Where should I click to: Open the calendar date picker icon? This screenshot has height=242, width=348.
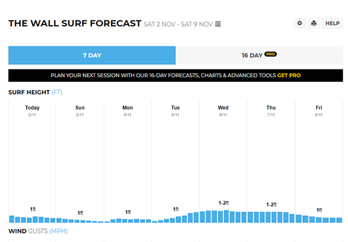[218, 24]
